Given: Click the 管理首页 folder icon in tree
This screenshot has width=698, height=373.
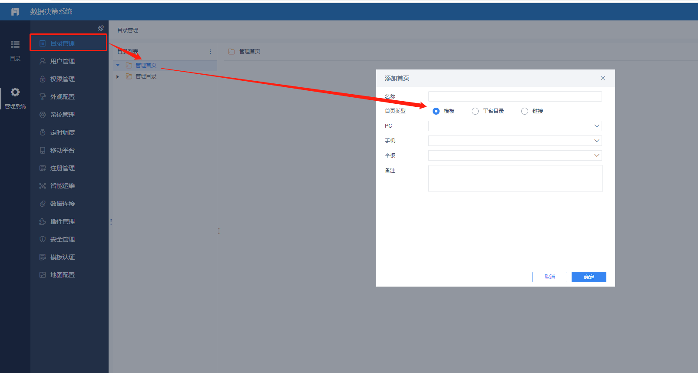Looking at the screenshot, I should pos(129,66).
